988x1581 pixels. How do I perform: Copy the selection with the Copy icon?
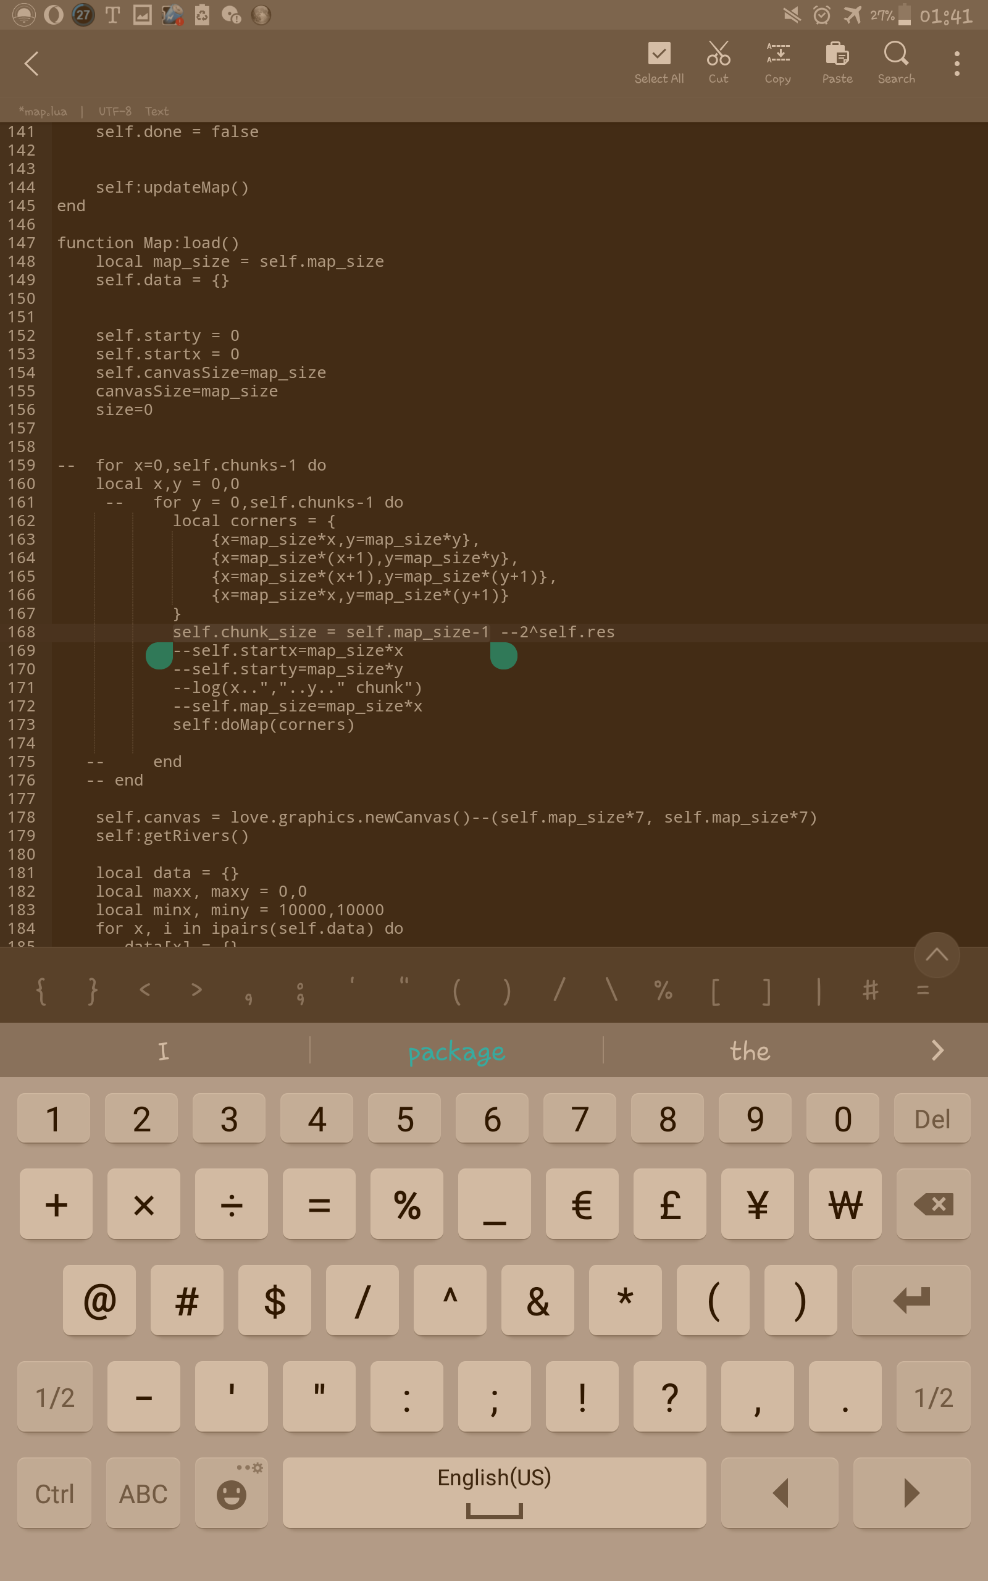(777, 64)
